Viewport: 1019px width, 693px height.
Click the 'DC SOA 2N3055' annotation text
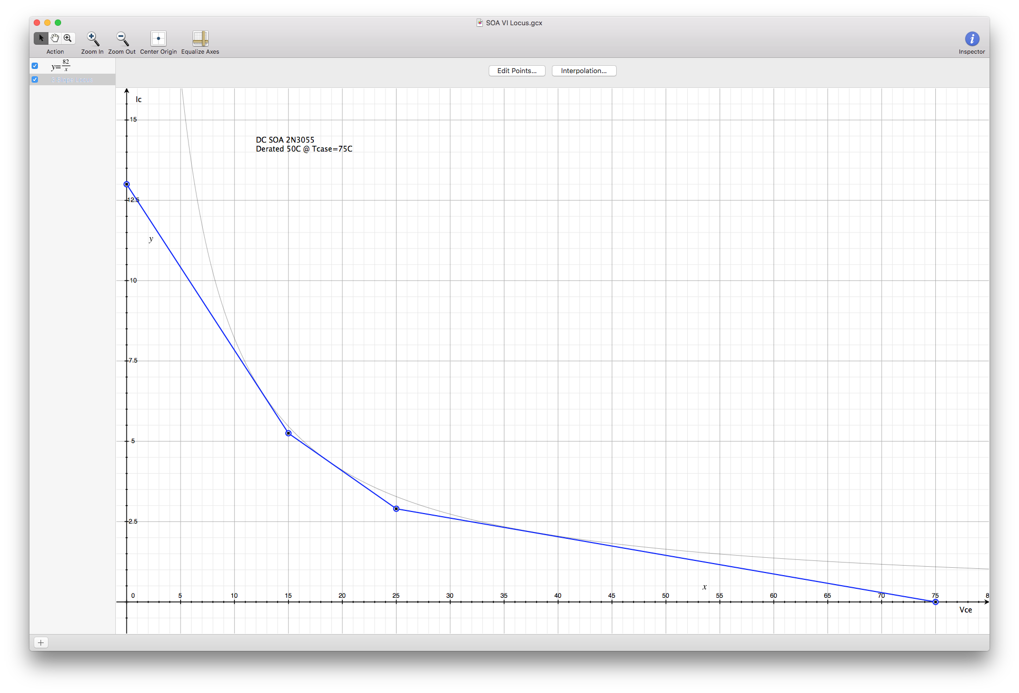285,140
